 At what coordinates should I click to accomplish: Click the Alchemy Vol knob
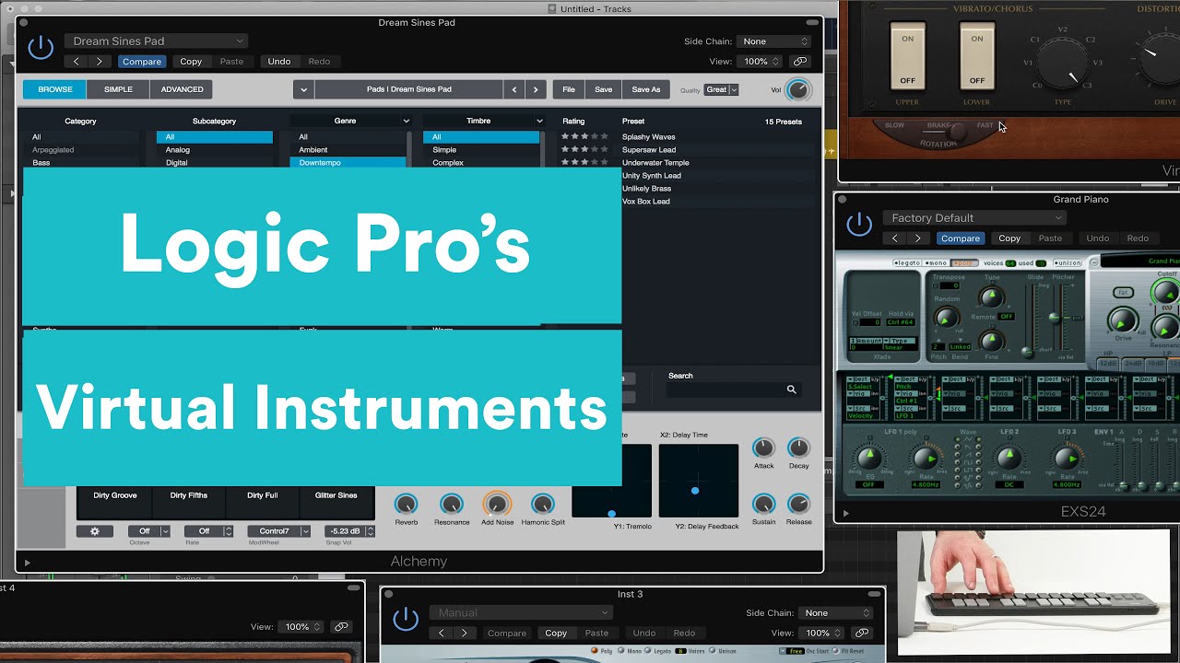[798, 89]
